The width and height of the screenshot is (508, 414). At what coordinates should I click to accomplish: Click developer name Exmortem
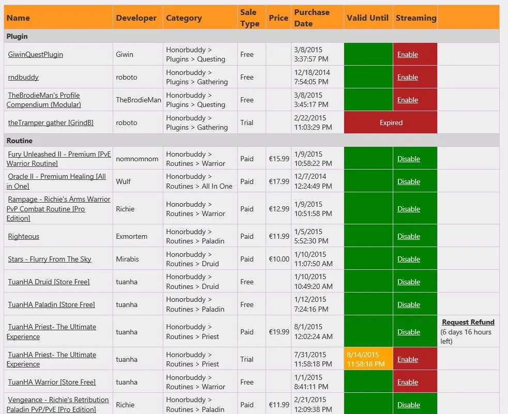(132, 236)
